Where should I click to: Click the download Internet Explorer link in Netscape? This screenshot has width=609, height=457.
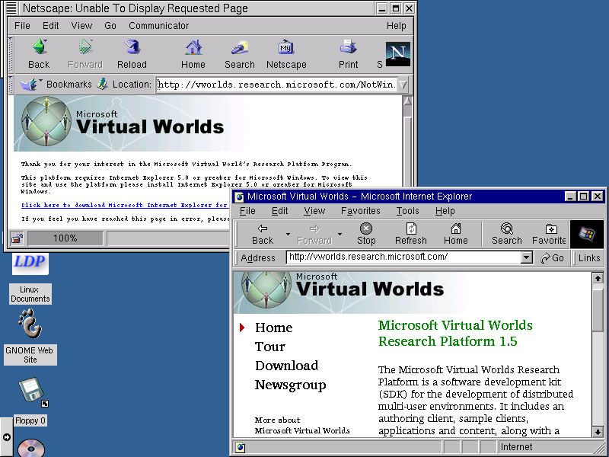pyautogui.click(x=124, y=205)
